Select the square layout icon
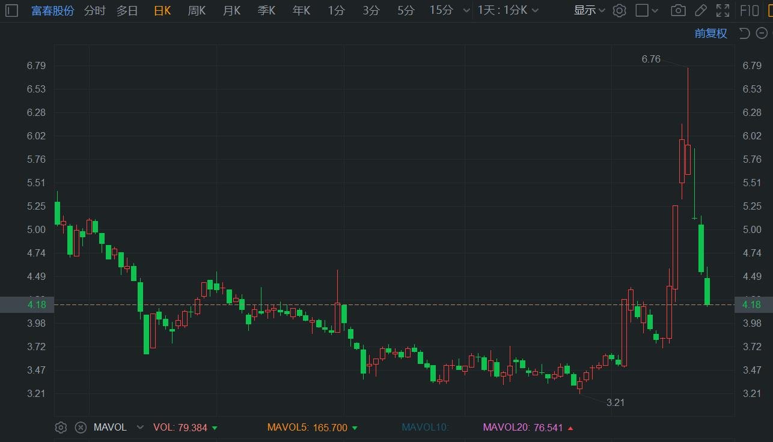Image resolution: width=773 pixels, height=442 pixels. tap(642, 10)
